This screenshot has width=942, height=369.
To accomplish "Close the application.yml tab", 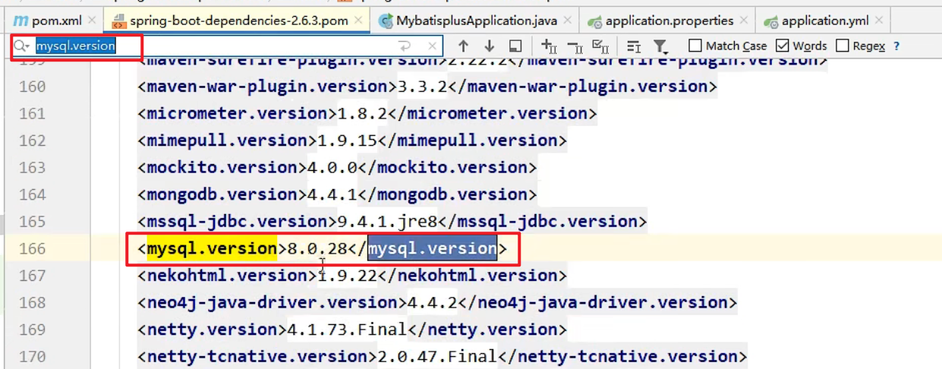I will pyautogui.click(x=879, y=20).
